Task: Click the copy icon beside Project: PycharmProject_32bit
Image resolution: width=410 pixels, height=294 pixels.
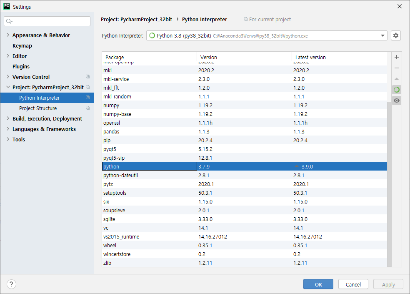Action: [x=87, y=87]
